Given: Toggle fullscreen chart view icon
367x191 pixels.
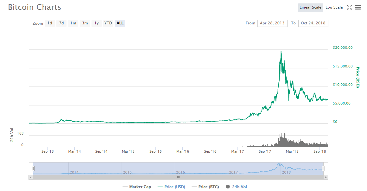Looking at the screenshot, I should click(x=349, y=7).
